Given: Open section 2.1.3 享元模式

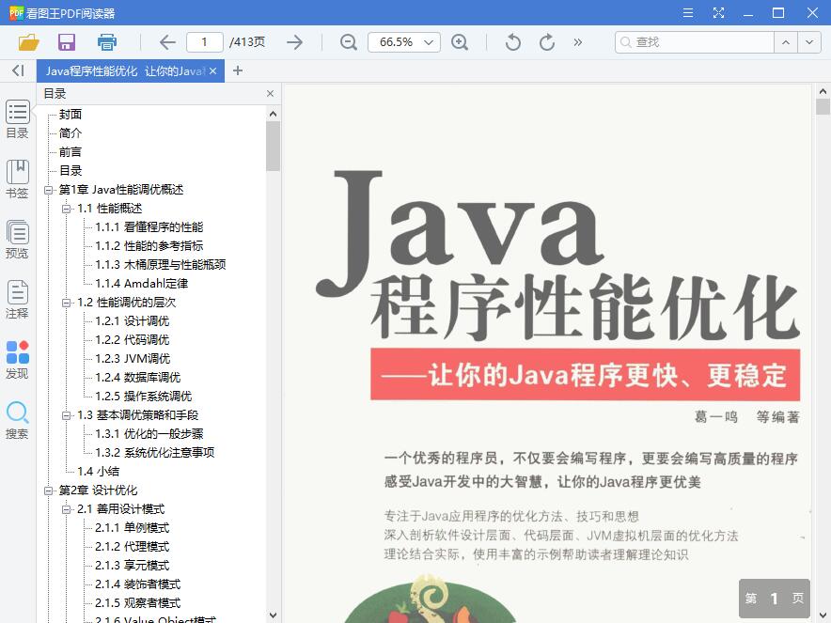Looking at the screenshot, I should (x=132, y=566).
